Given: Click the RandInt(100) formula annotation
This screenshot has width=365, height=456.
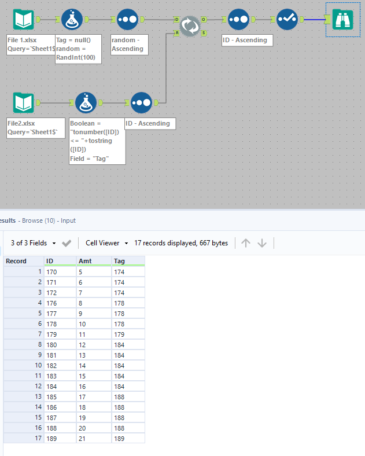Looking at the screenshot, I should 78,49.
